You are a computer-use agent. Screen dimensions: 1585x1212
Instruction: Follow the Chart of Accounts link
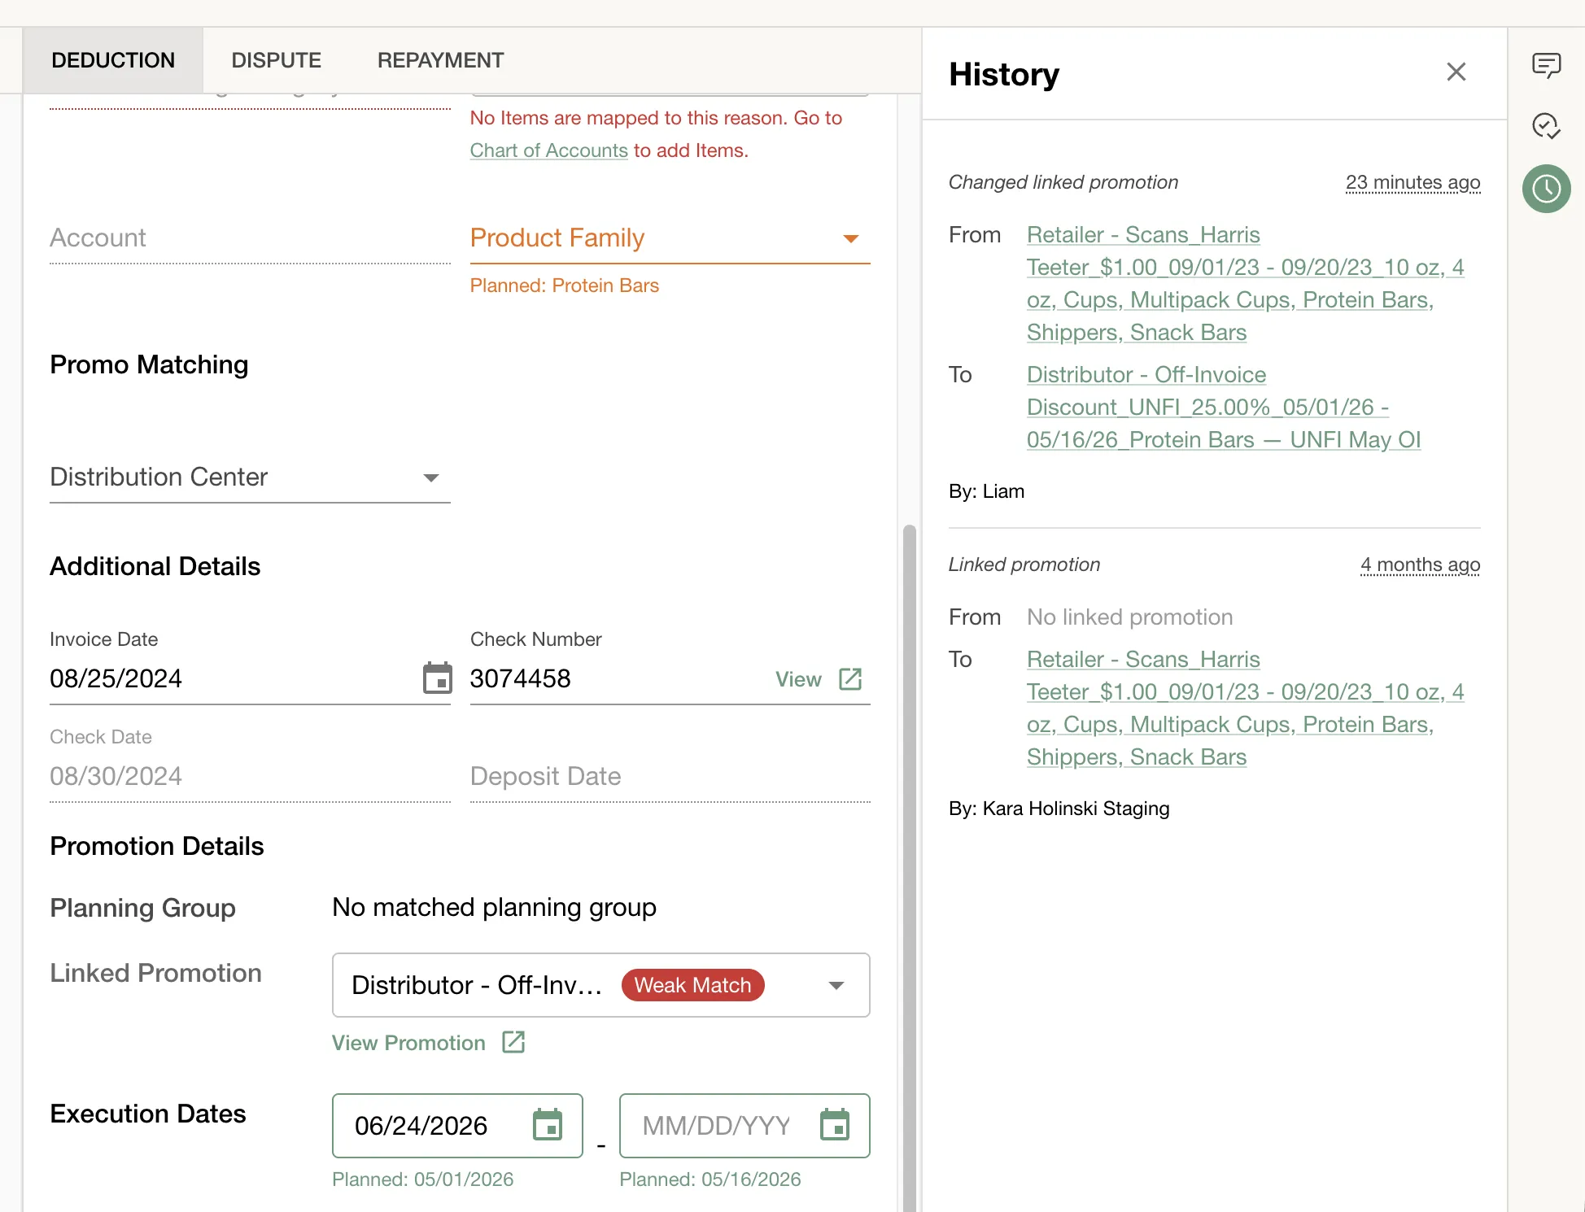(549, 150)
